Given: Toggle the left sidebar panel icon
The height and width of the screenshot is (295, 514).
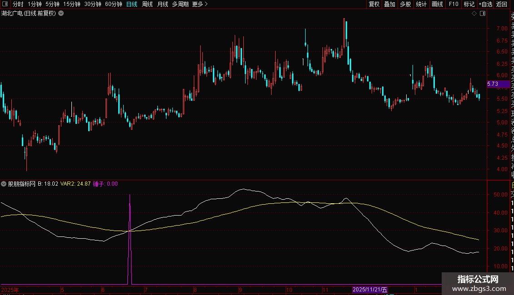Looking at the screenshot, I should coord(5,4).
